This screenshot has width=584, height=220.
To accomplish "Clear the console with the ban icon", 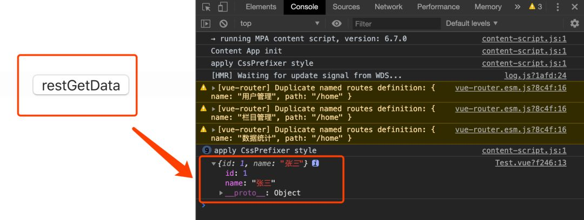I will 223,23.
